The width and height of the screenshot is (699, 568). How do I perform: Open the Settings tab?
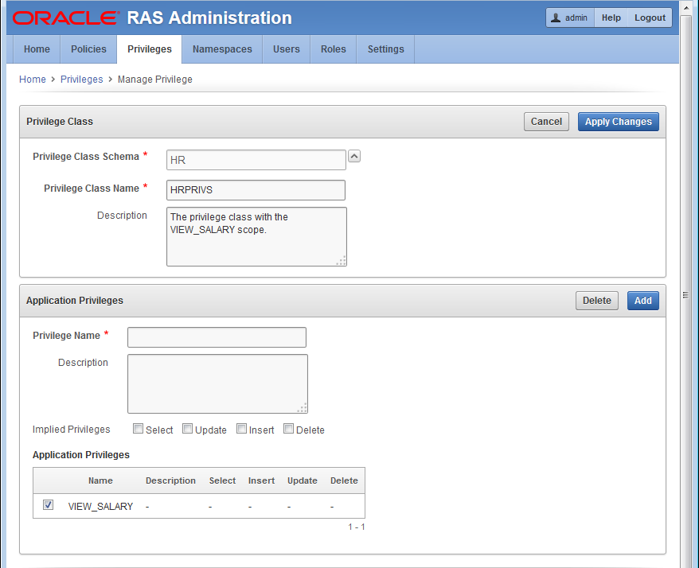tap(386, 49)
